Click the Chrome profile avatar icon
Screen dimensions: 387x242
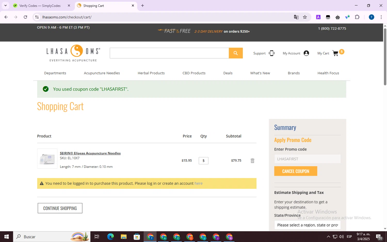coord(372,17)
